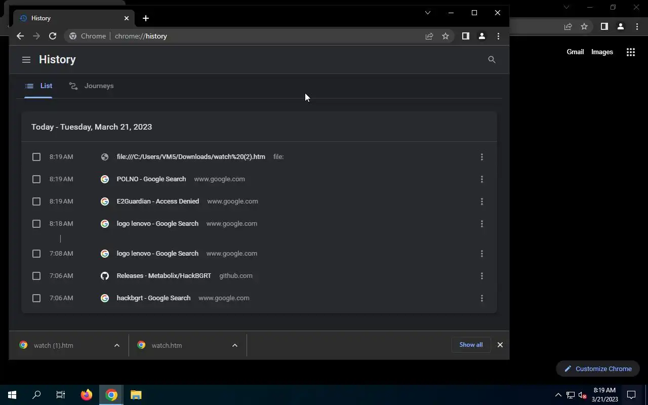The image size is (648, 405).
Task: Go forward with the forward arrow
Action: click(x=36, y=36)
